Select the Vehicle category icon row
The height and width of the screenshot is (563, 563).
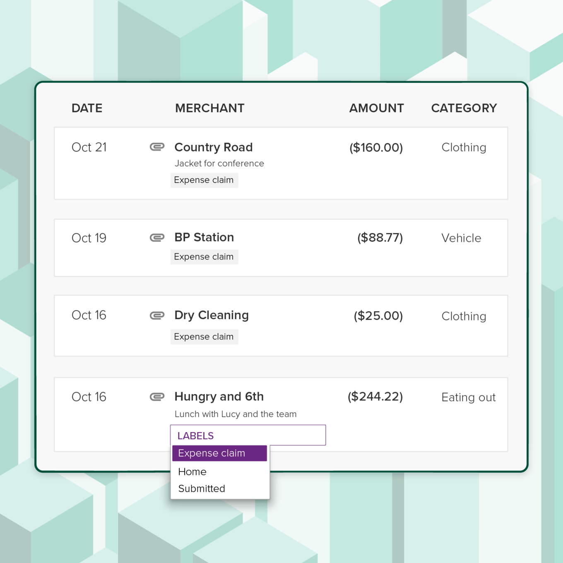click(x=461, y=238)
